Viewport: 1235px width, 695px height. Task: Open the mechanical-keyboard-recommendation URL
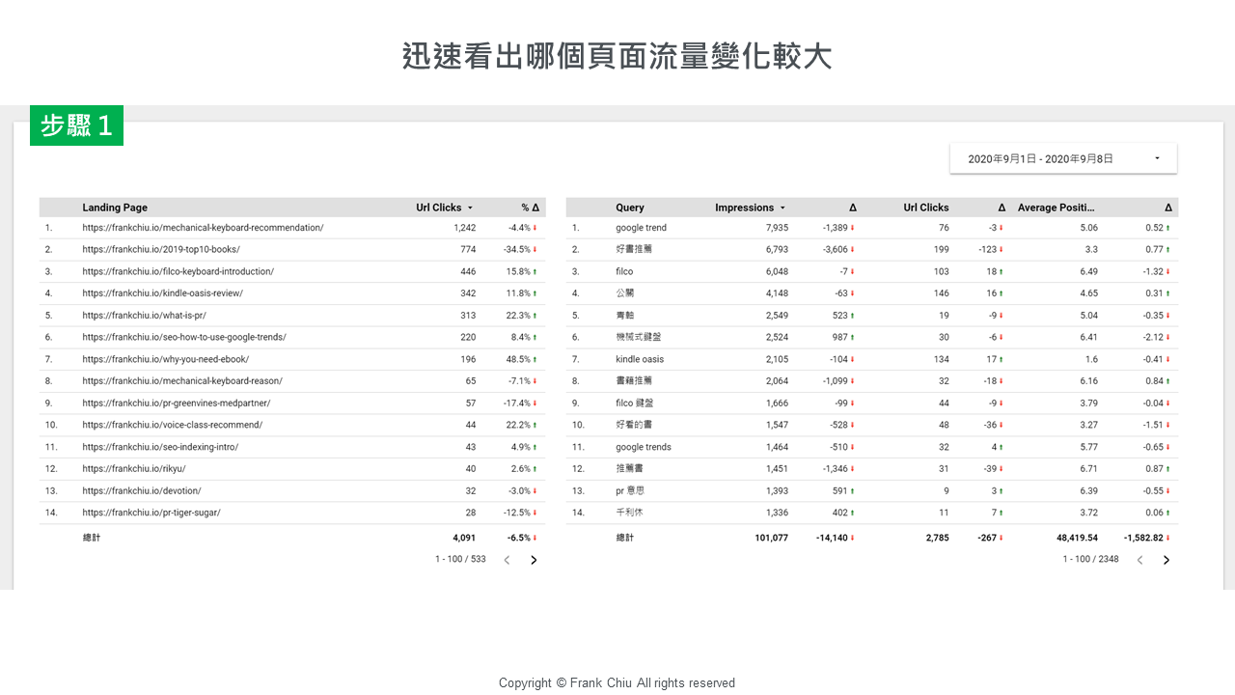point(203,228)
